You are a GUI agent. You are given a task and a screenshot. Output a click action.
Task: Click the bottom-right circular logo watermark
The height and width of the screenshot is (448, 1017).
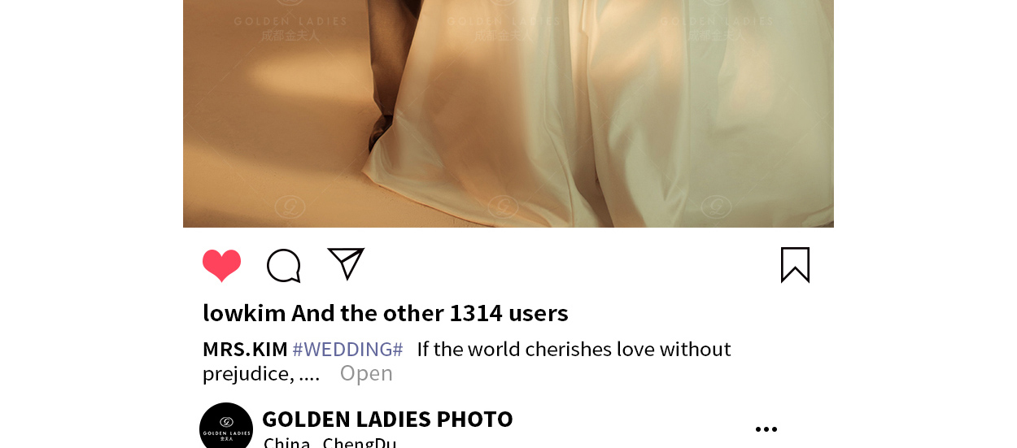tap(716, 207)
